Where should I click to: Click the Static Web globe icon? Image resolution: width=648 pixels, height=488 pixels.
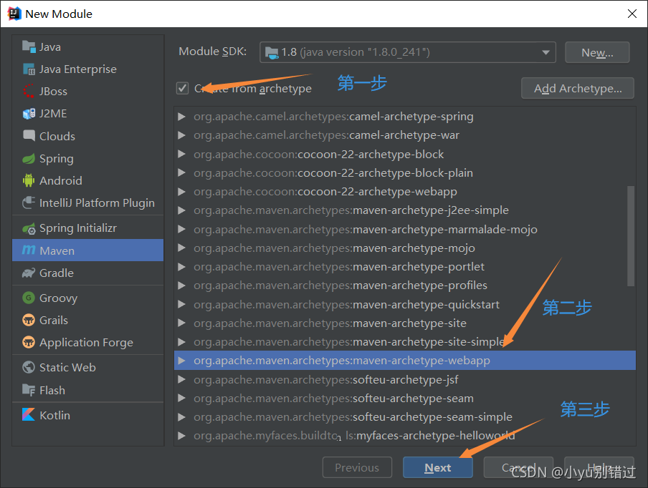coord(29,367)
